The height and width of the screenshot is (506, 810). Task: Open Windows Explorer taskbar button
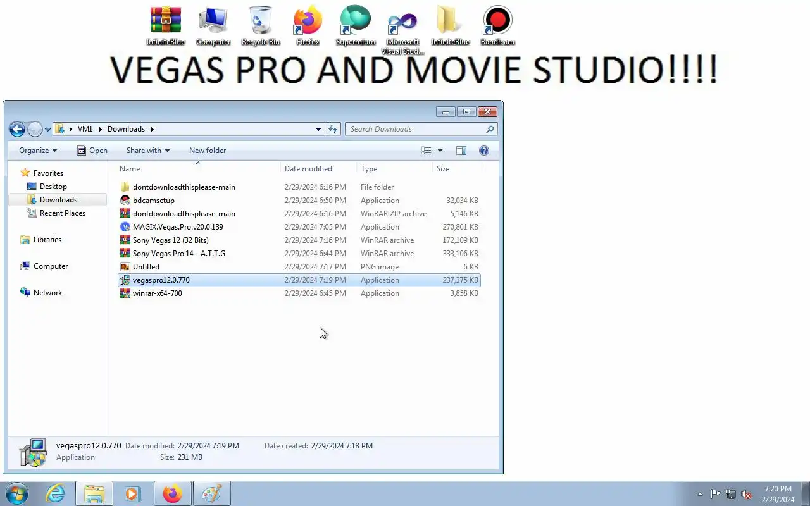(94, 493)
